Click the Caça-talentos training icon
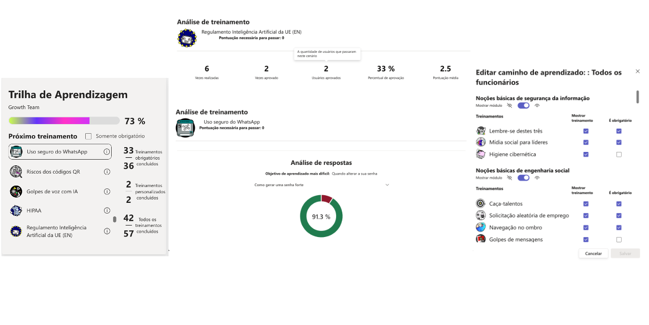 (480, 204)
